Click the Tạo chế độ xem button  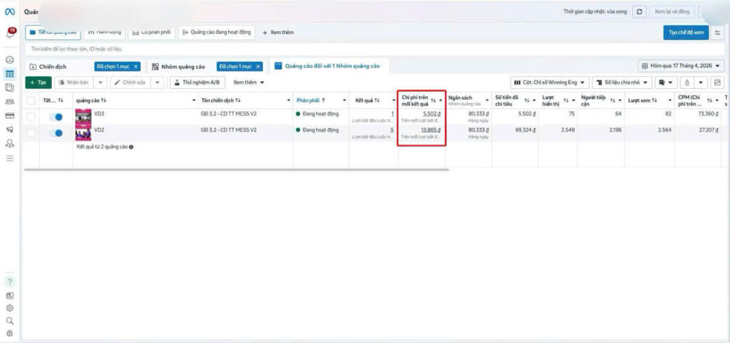[685, 33]
